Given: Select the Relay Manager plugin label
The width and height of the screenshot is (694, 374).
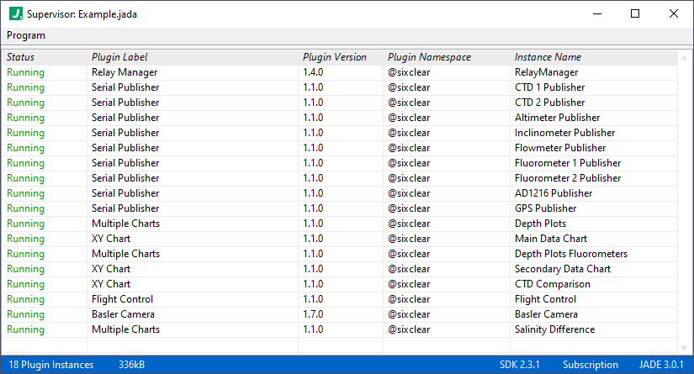Looking at the screenshot, I should 124,72.
